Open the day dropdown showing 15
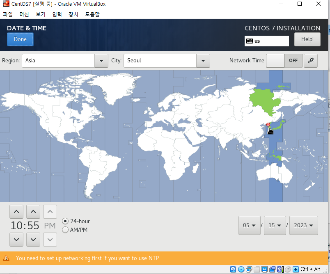 (x=275, y=225)
